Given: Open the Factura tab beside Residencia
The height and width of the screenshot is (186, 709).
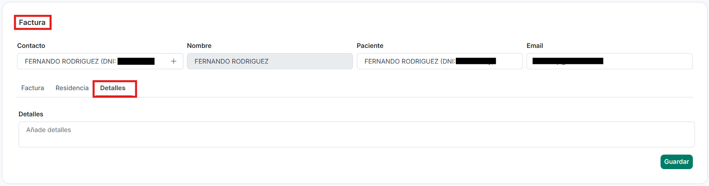Looking at the screenshot, I should click(x=33, y=88).
